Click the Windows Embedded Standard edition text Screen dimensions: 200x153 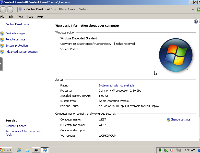pyautogui.click(x=79, y=38)
